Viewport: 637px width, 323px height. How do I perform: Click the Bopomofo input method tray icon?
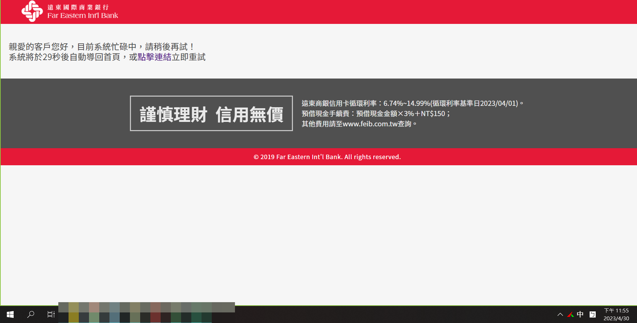[x=593, y=314]
